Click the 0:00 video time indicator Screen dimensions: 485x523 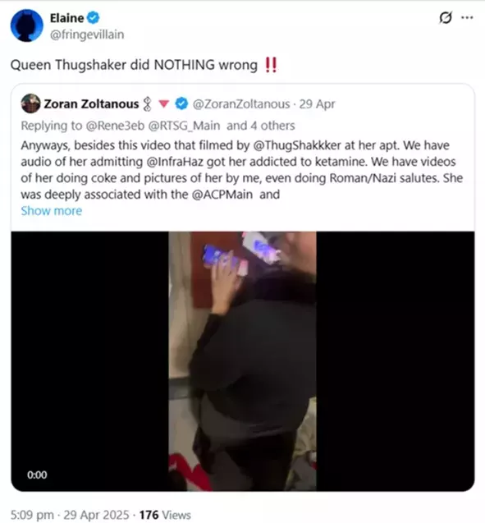(37, 475)
